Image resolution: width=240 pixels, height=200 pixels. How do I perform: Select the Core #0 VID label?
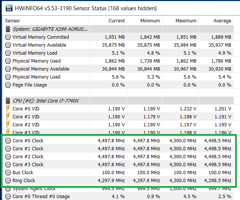(26, 109)
